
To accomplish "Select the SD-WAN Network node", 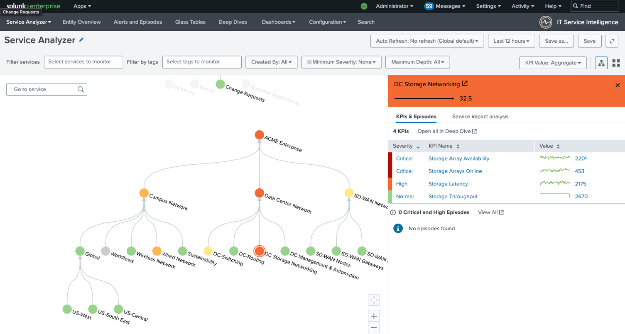I will tap(349, 193).
